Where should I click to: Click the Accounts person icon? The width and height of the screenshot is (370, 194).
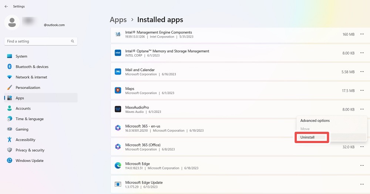click(10, 108)
